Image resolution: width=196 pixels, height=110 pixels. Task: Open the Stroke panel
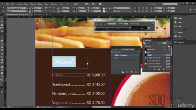[x=178, y=32]
